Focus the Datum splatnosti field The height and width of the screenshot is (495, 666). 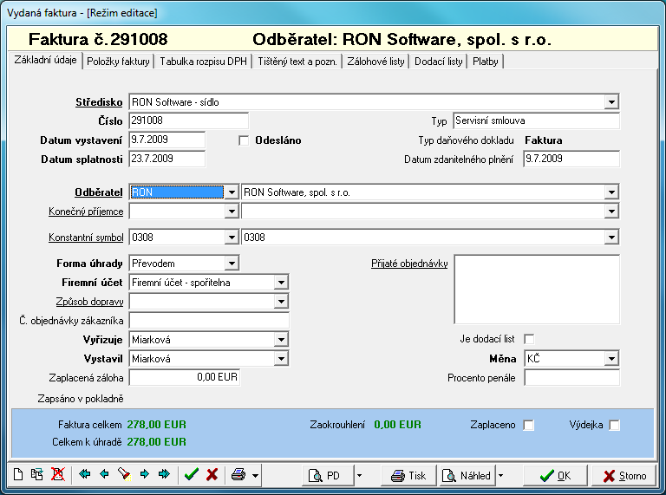(166, 159)
